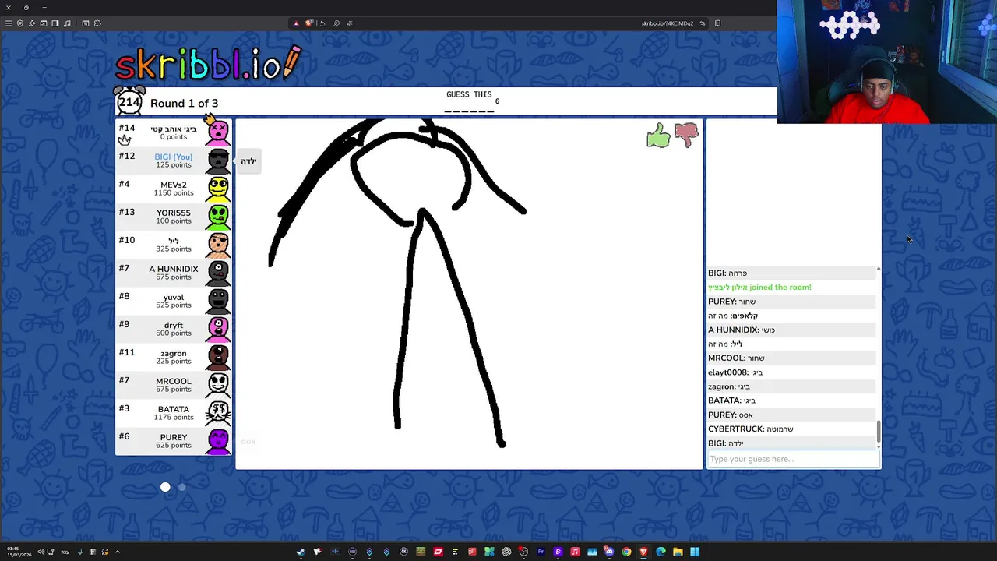
Task: Click chat message from MRCOOL
Action: pyautogui.click(x=791, y=358)
